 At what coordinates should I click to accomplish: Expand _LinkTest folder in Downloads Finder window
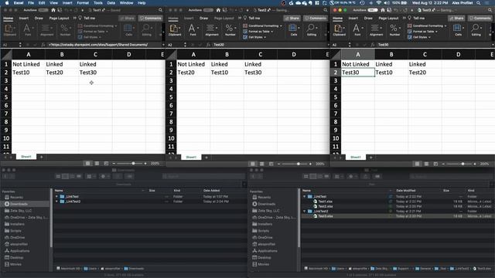(56, 196)
